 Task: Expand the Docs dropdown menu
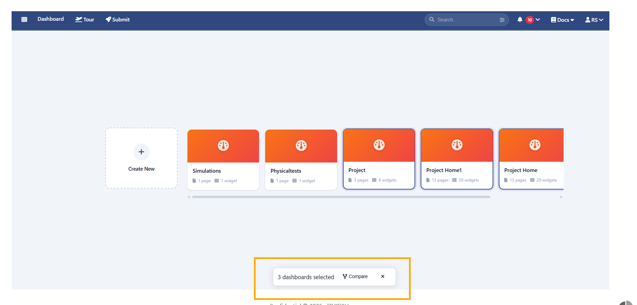point(562,20)
